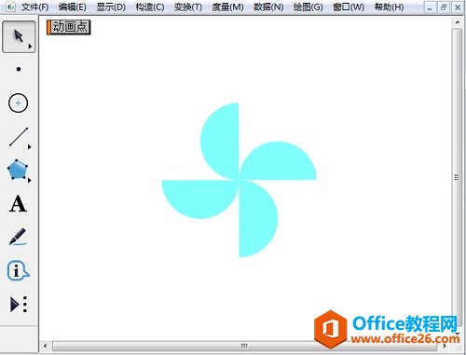This screenshot has width=466, height=355.
Task: Click the horizontal scrollbar left arrow
Action: pyautogui.click(x=46, y=346)
